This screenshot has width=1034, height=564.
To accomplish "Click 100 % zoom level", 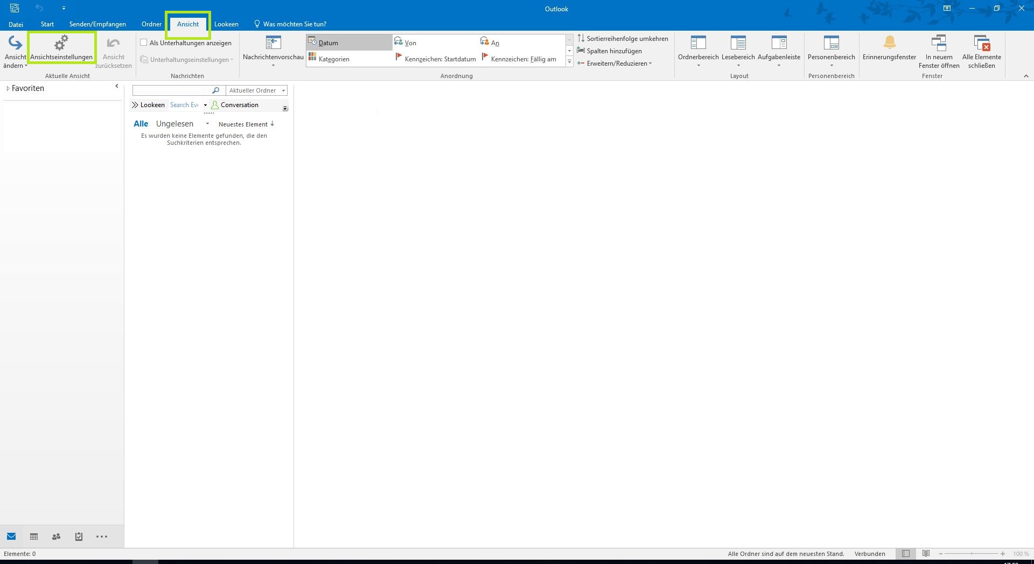I will pyautogui.click(x=1021, y=554).
